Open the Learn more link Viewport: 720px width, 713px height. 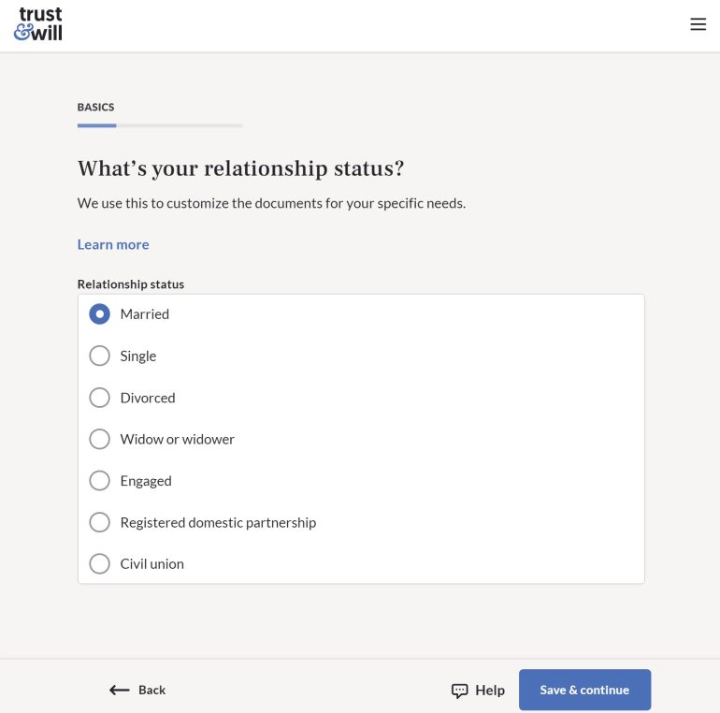click(113, 244)
